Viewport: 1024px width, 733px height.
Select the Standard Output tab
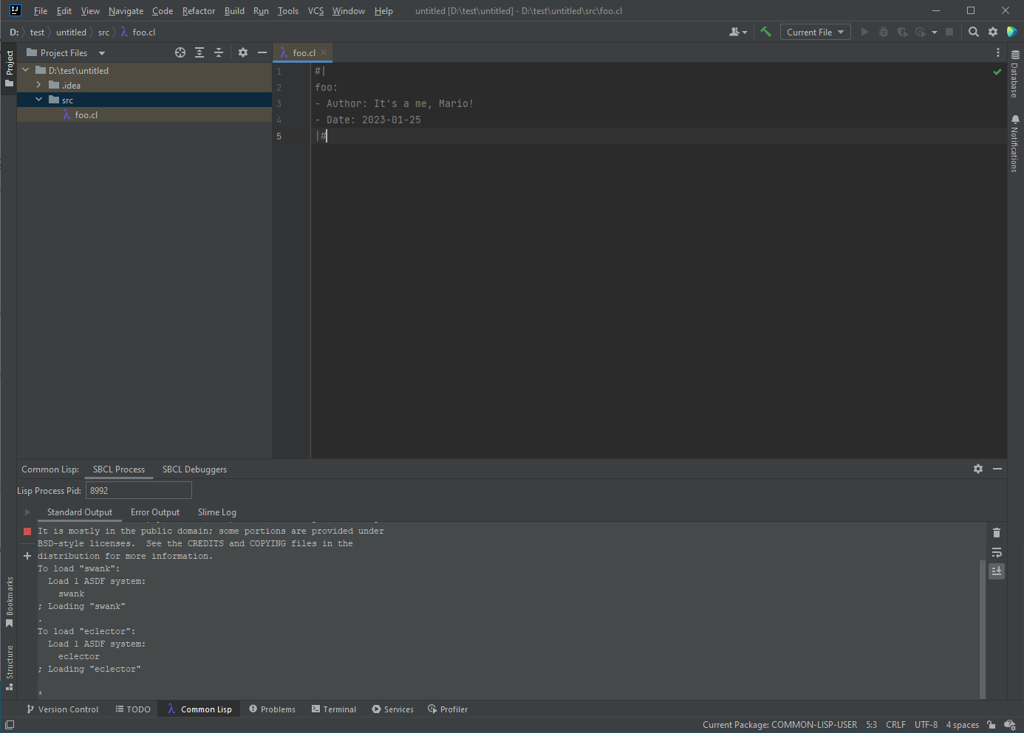80,512
